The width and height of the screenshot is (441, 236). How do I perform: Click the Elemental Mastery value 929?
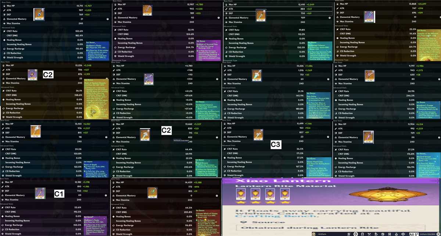coord(303,18)
